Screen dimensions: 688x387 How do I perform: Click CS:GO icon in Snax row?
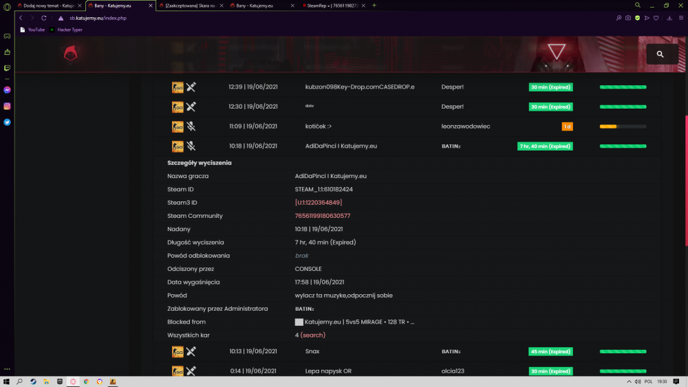click(178, 351)
